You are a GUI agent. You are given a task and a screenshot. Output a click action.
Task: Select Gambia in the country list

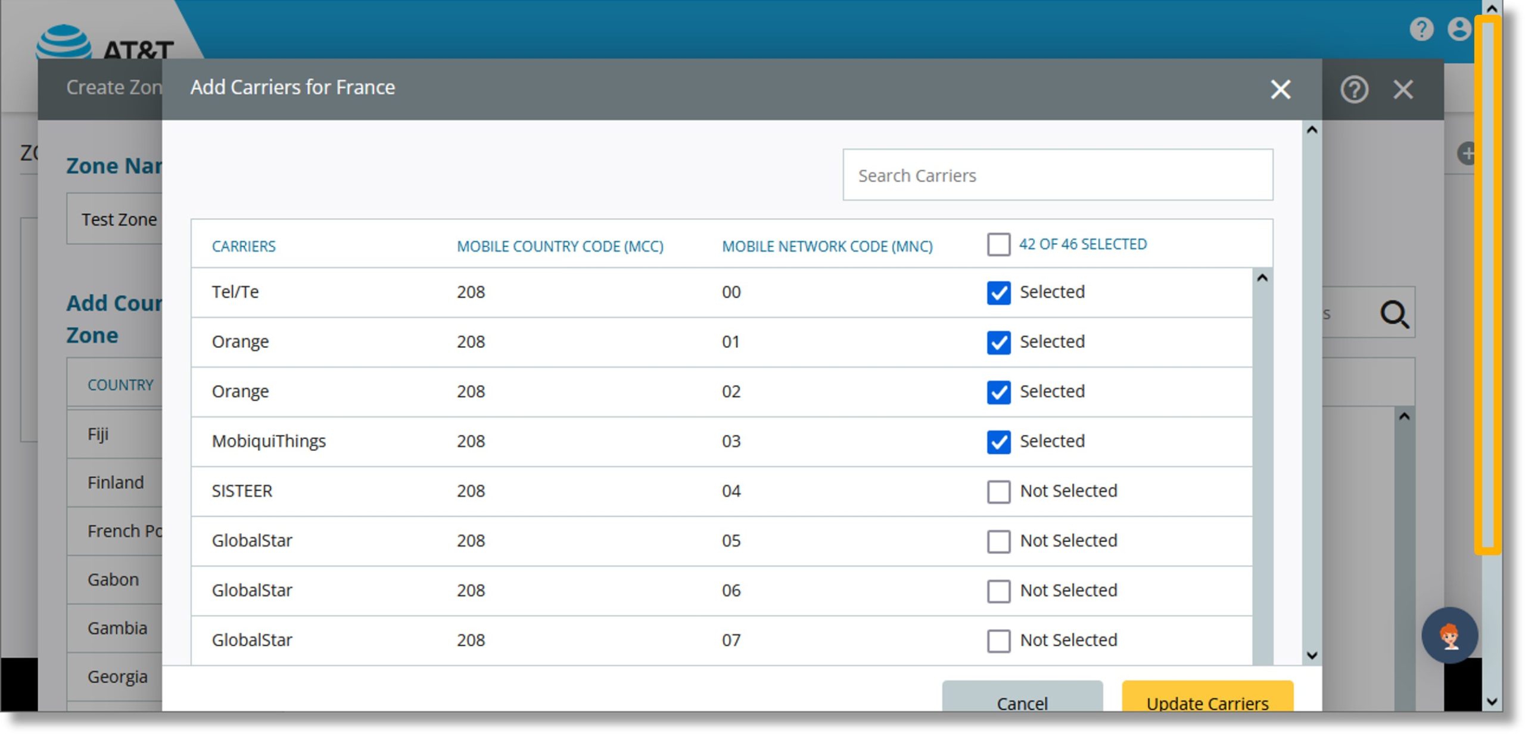pos(114,629)
